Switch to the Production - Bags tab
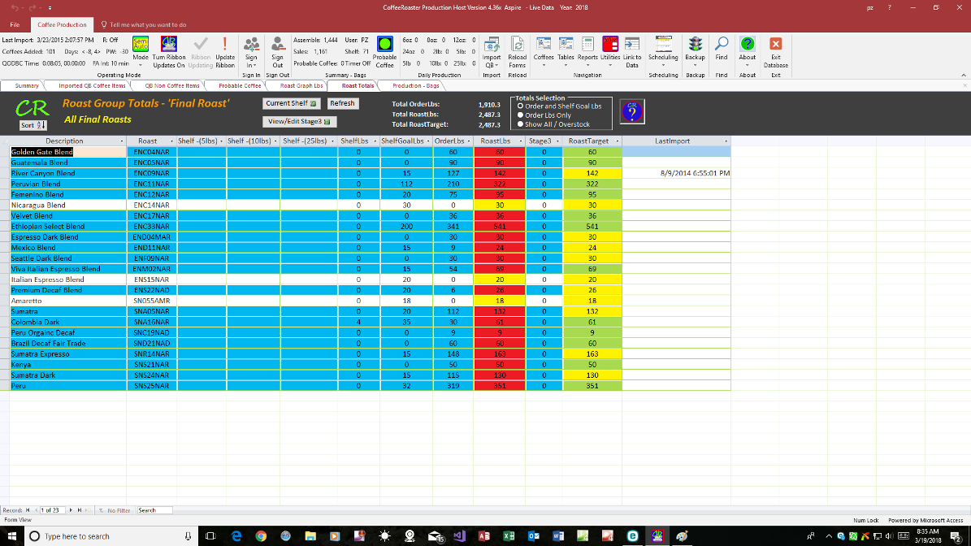 point(415,86)
